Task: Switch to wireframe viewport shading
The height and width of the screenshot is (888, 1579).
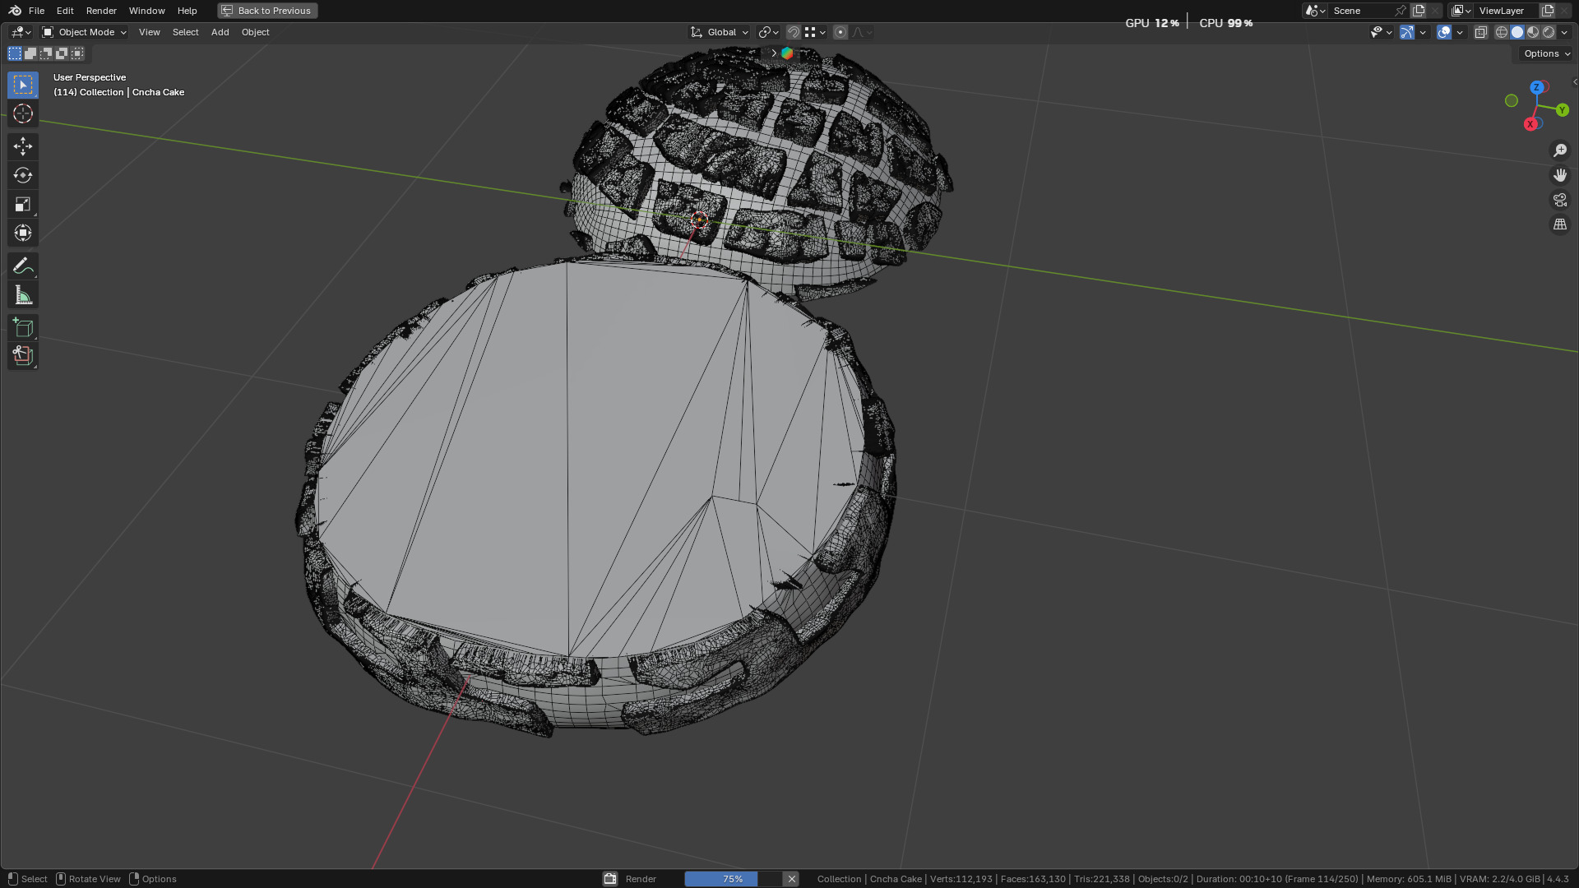Action: [x=1501, y=32]
